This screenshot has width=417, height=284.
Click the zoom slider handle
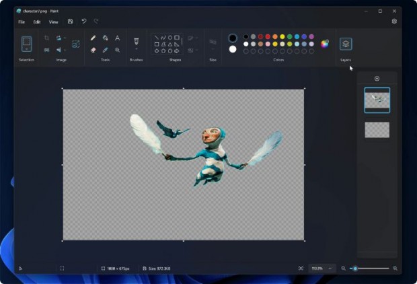(x=355, y=269)
